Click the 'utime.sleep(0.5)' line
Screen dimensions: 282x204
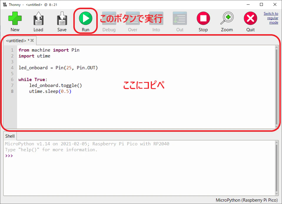[x=50, y=91]
